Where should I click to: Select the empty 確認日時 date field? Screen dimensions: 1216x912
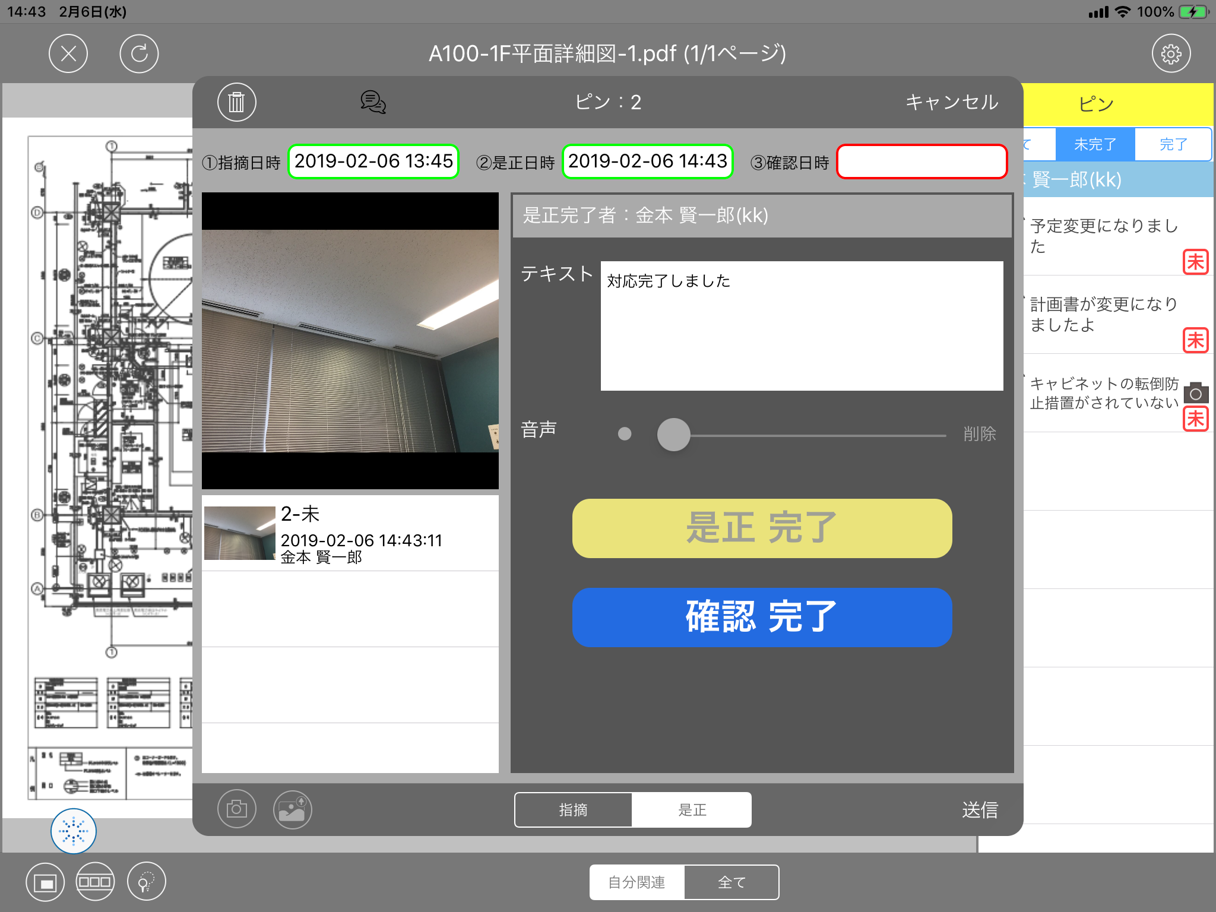tap(921, 161)
